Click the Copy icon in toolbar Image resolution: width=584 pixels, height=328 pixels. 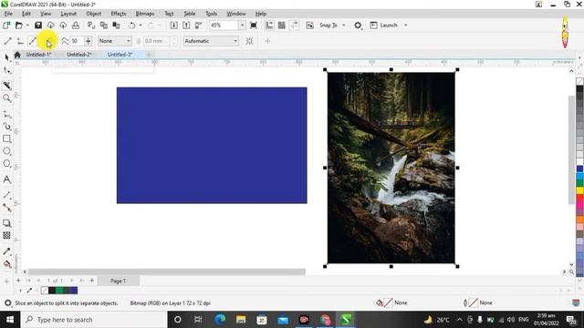coord(104,26)
